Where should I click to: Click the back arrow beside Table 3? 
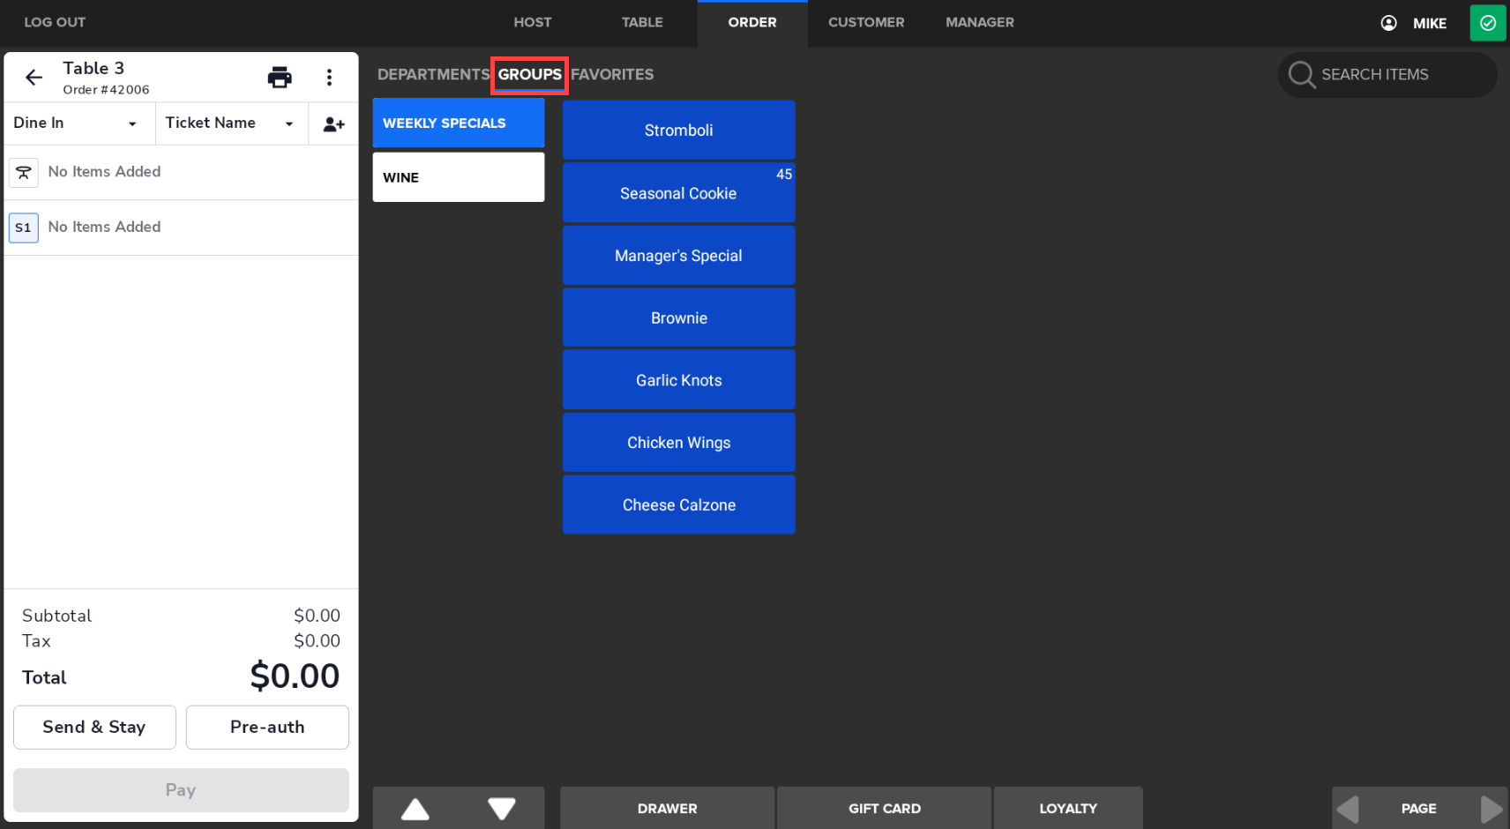(x=34, y=78)
